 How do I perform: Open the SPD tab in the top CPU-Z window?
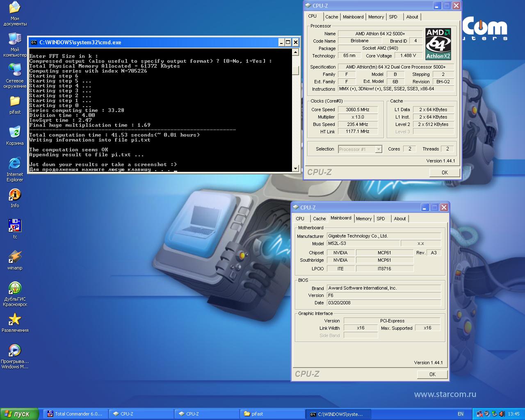[x=393, y=17]
